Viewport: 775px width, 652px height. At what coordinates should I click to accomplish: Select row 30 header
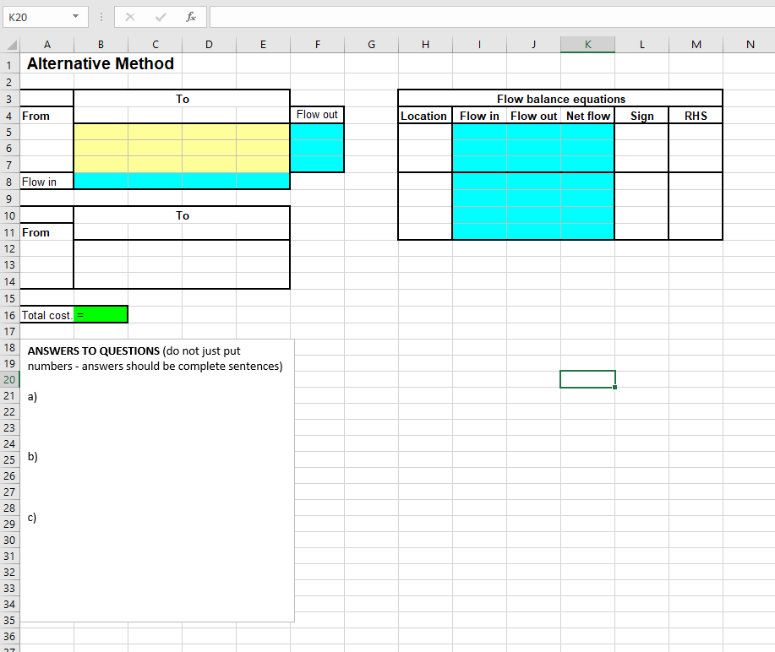tap(9, 540)
